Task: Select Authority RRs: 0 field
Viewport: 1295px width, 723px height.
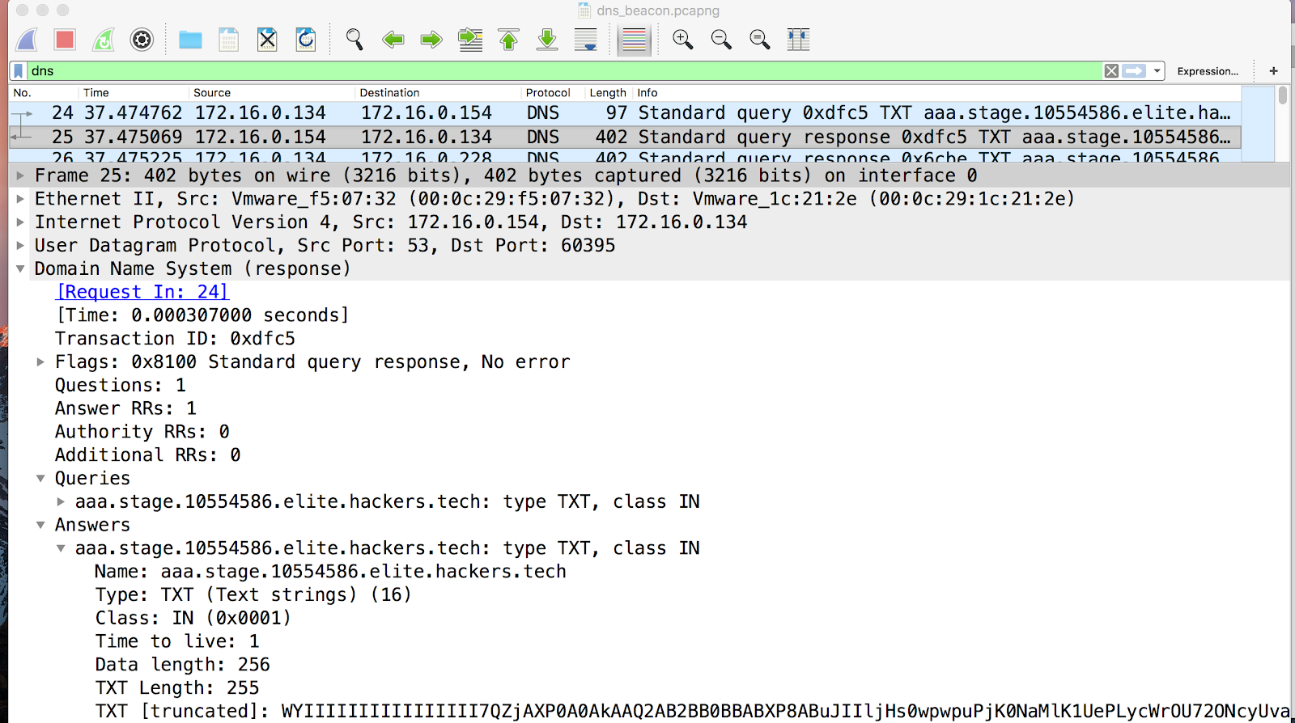Action: coord(142,433)
